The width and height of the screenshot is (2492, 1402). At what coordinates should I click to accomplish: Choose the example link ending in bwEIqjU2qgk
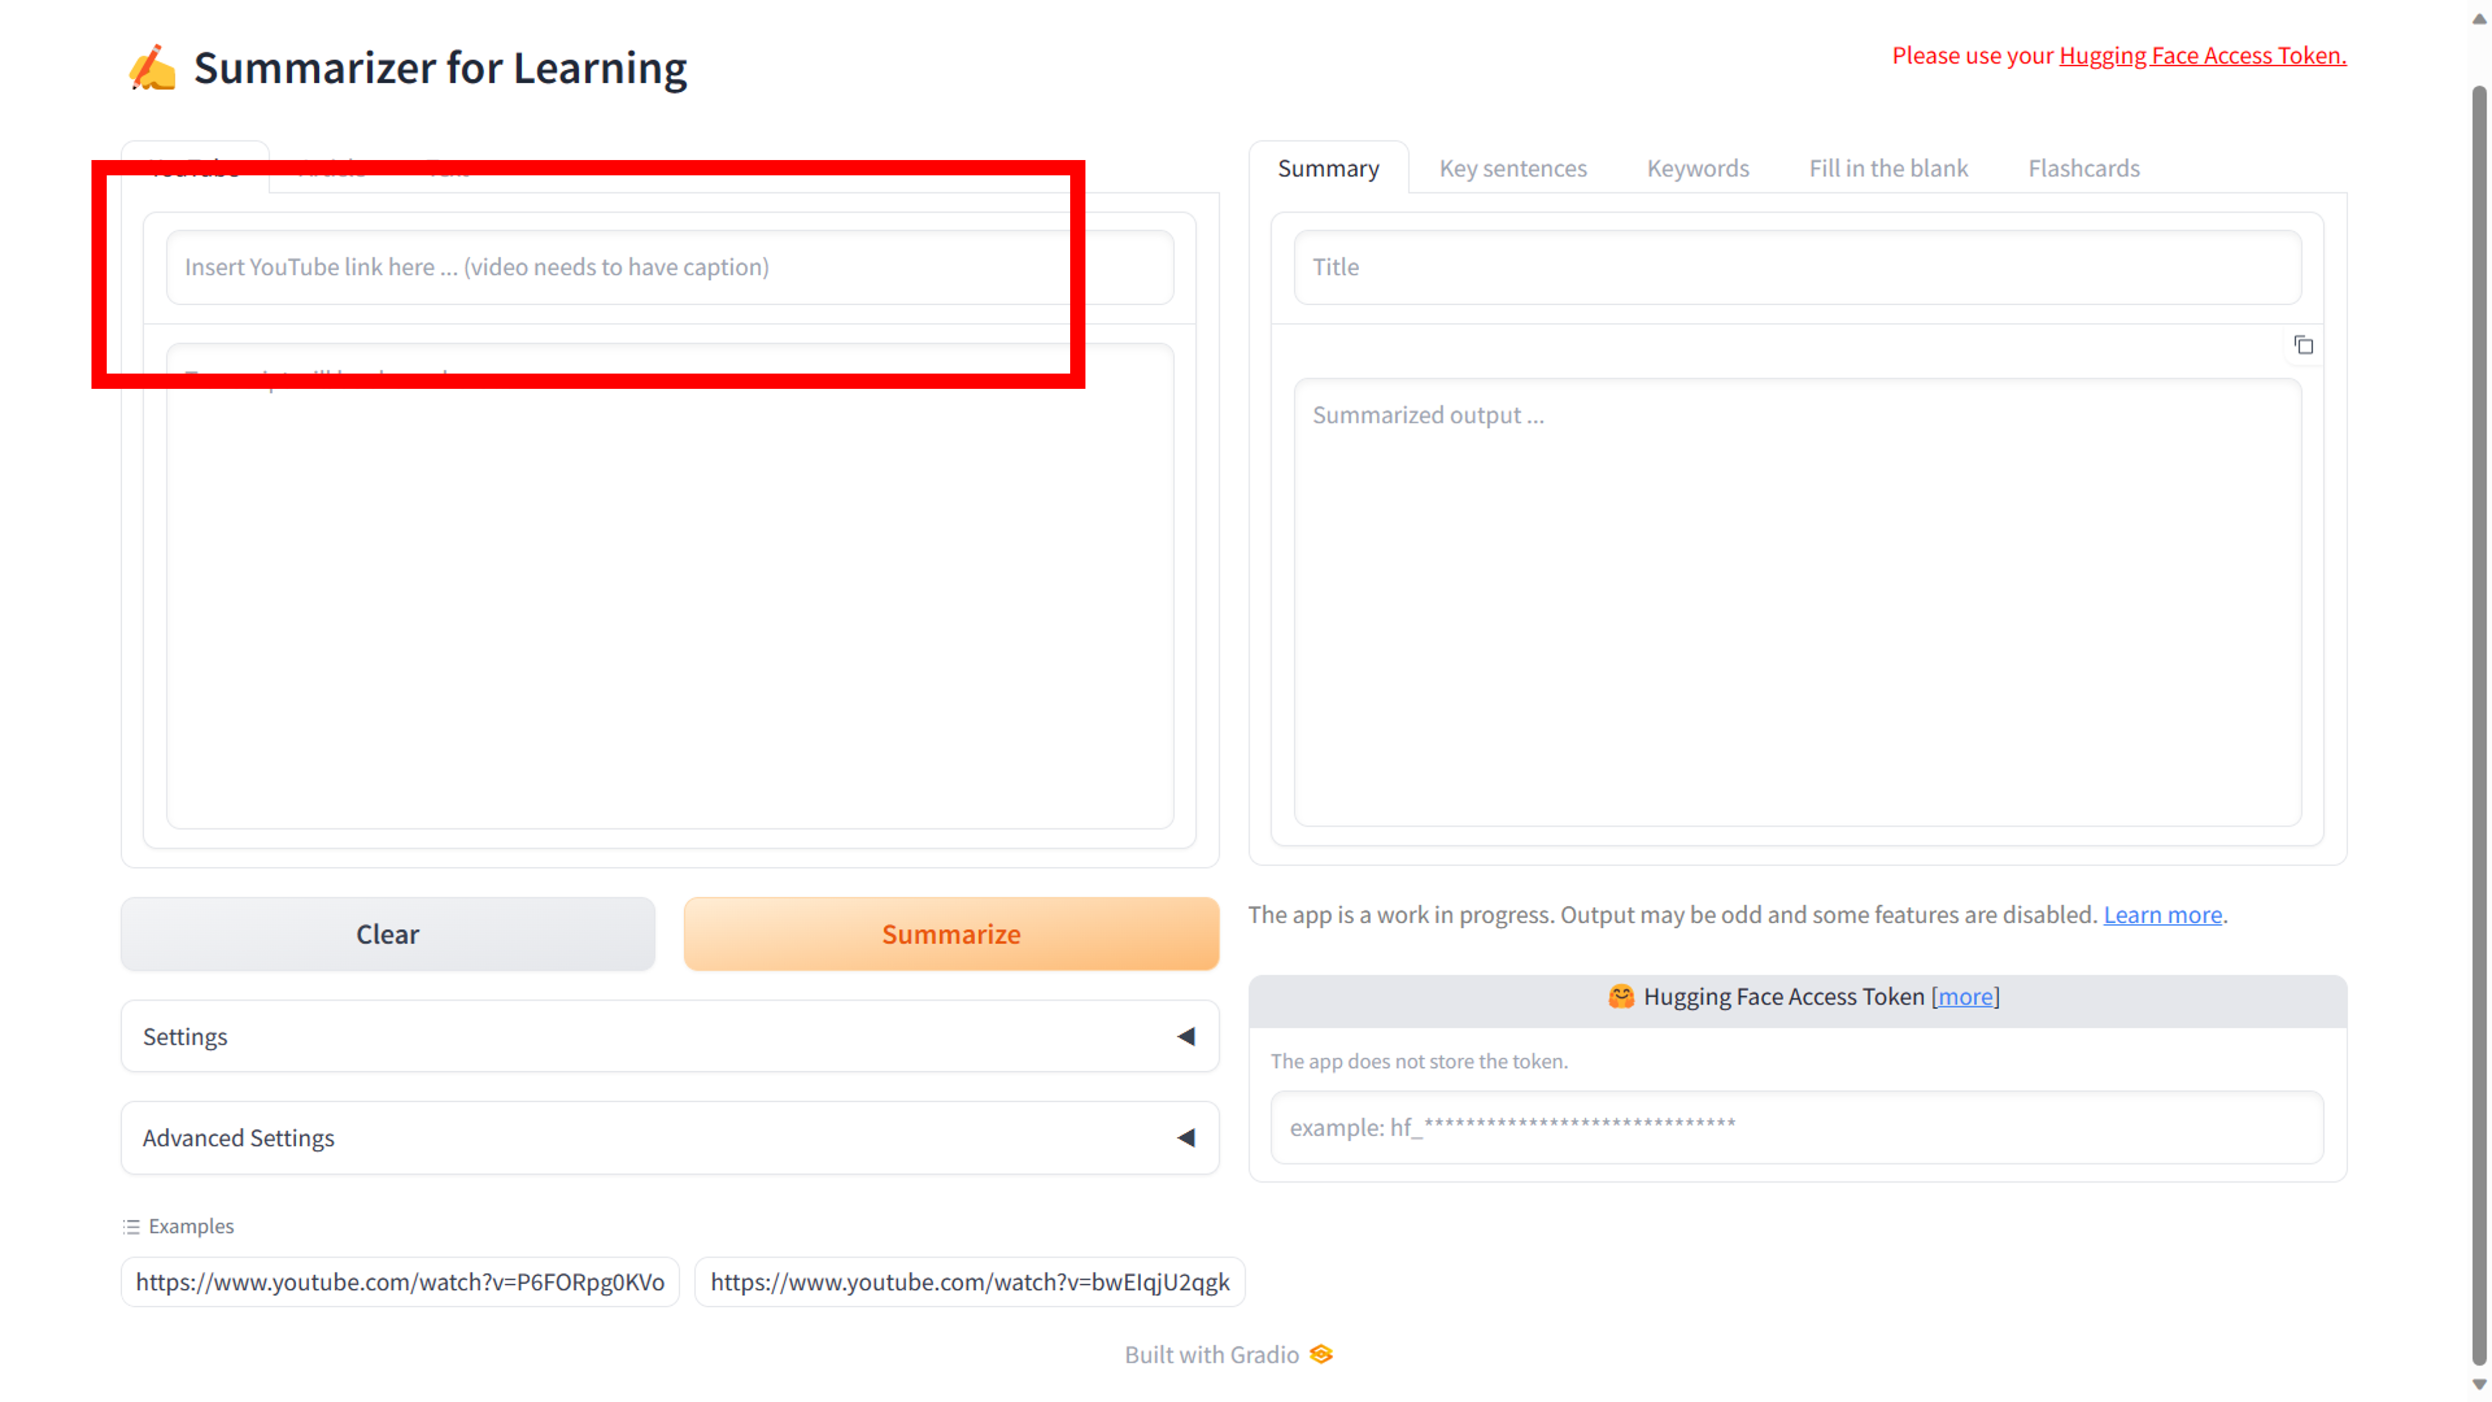969,1282
